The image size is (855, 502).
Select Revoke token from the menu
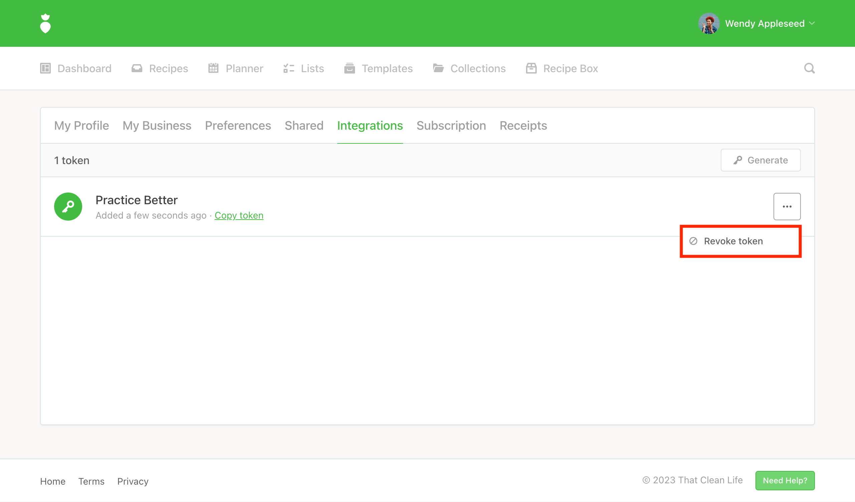[x=733, y=241]
